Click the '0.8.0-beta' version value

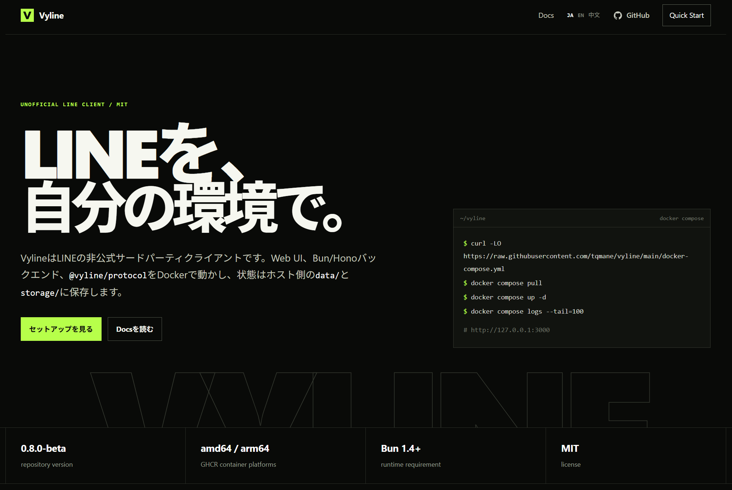point(43,449)
